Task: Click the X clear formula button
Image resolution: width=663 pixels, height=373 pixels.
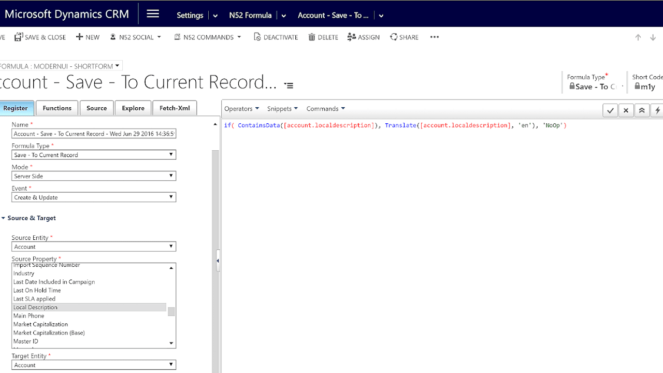Action: pos(626,110)
